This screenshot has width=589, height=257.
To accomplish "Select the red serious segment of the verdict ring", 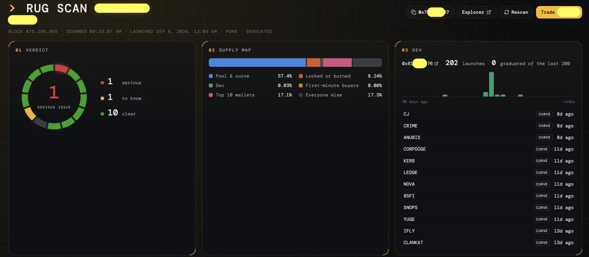I will point(61,68).
